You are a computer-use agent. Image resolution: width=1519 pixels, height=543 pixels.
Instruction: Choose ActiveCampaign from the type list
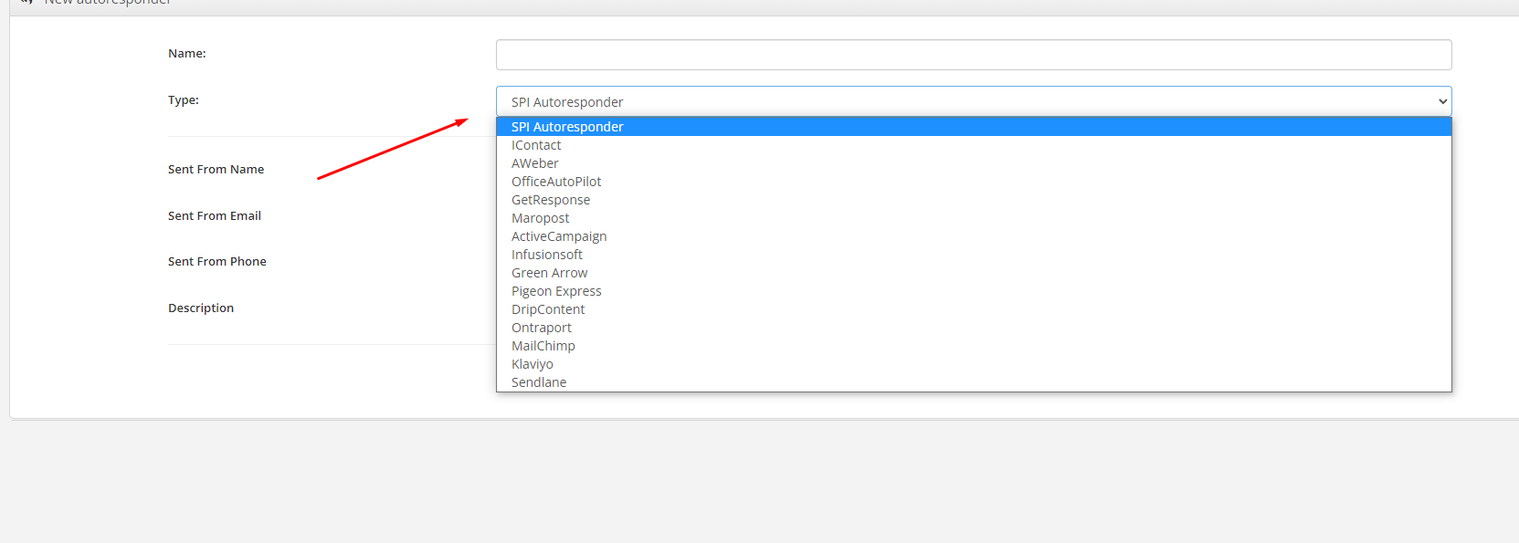tap(974, 236)
